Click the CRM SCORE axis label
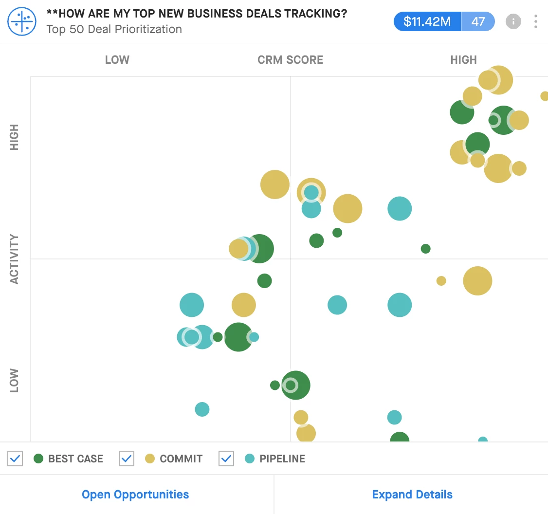Image resolution: width=548 pixels, height=514 pixels. pyautogui.click(x=290, y=60)
